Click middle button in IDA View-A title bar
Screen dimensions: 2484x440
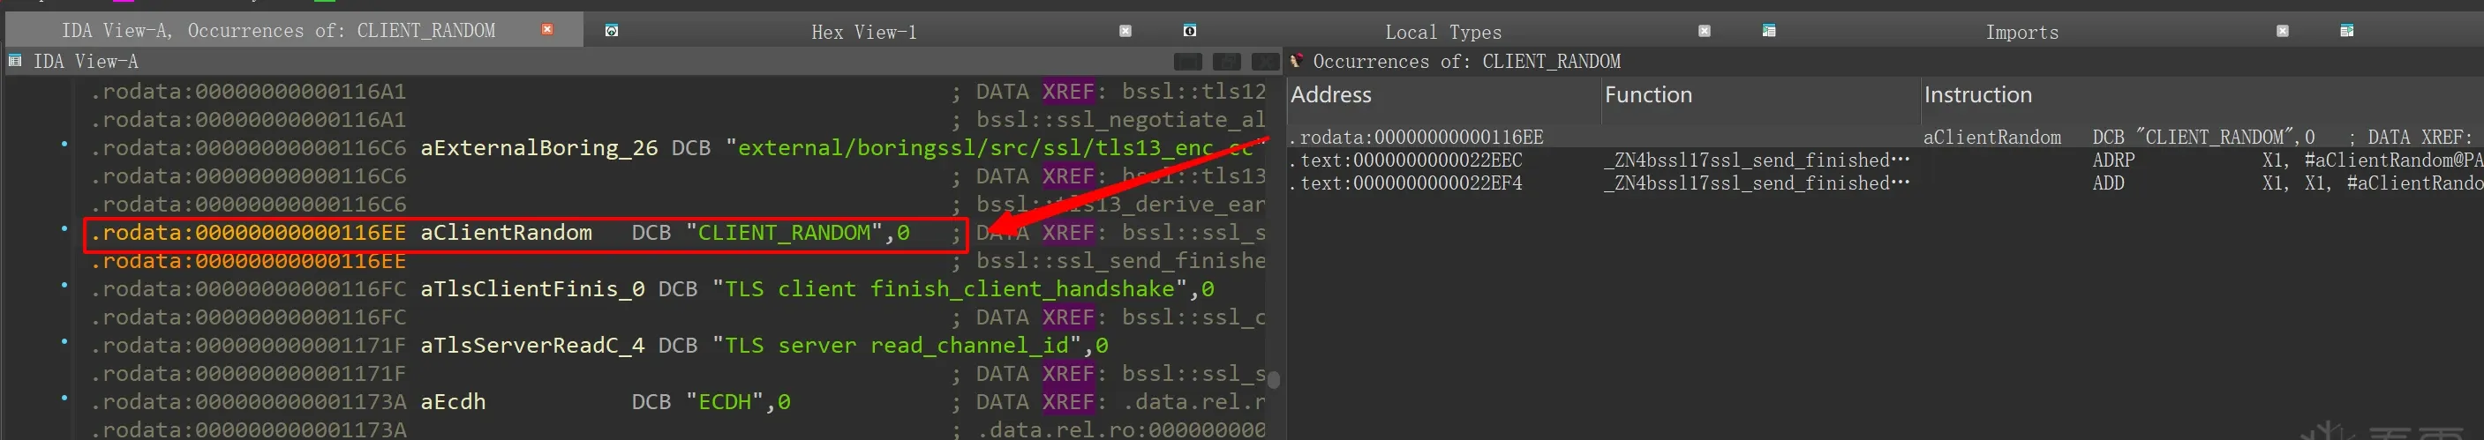(x=1227, y=62)
